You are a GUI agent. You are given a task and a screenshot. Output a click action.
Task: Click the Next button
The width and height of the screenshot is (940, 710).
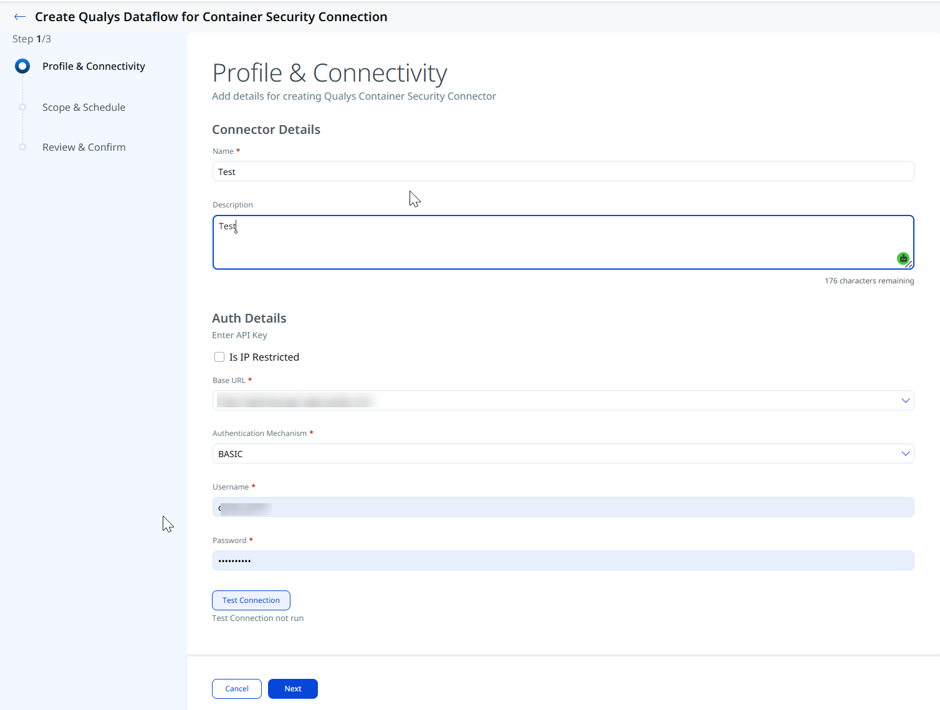[x=293, y=689]
